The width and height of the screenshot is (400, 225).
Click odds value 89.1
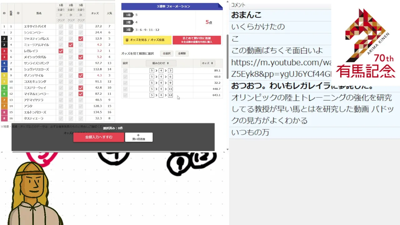coord(217,71)
